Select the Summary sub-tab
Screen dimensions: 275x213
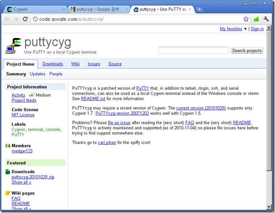coord(16,74)
